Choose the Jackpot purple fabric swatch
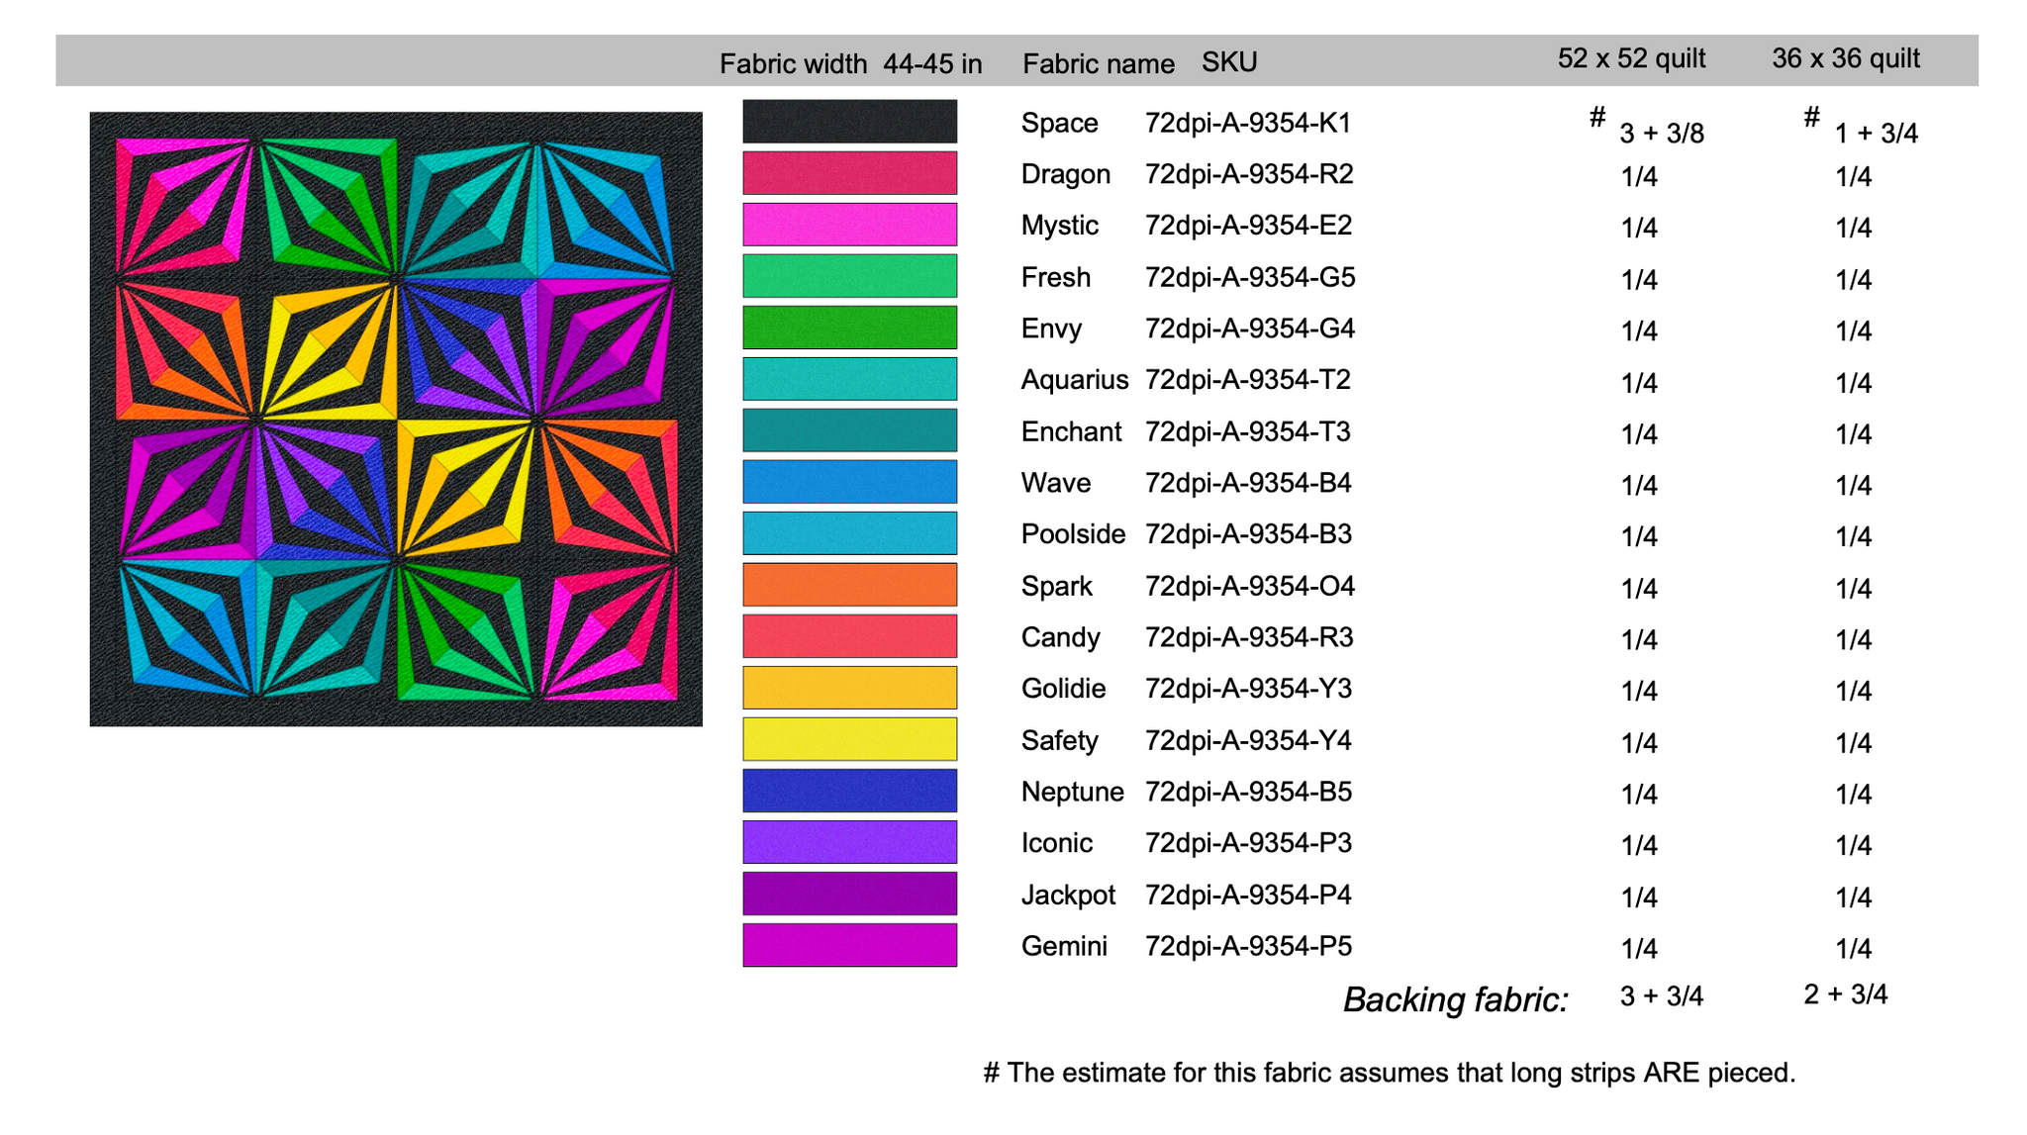The width and height of the screenshot is (2027, 1135). pyautogui.click(x=849, y=894)
